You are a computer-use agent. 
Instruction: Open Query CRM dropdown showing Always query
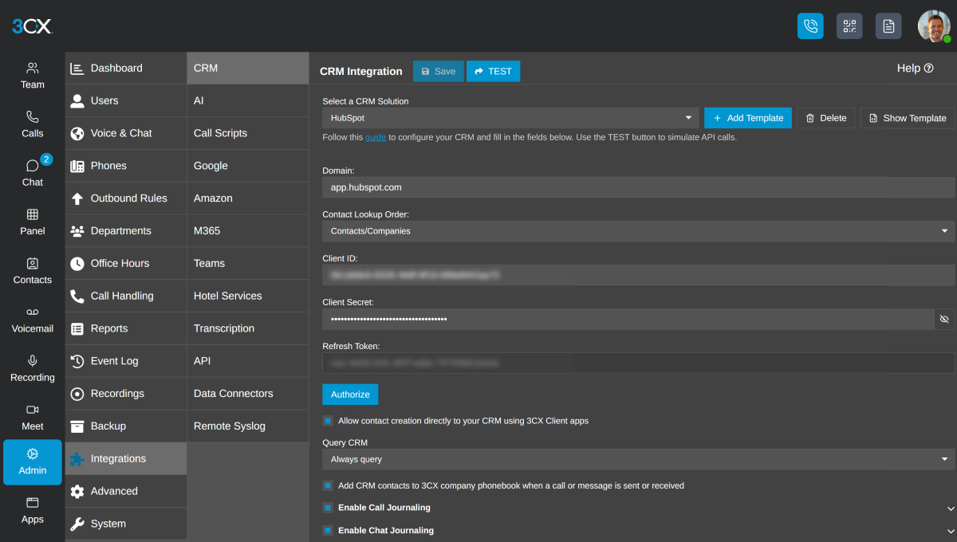coord(638,459)
